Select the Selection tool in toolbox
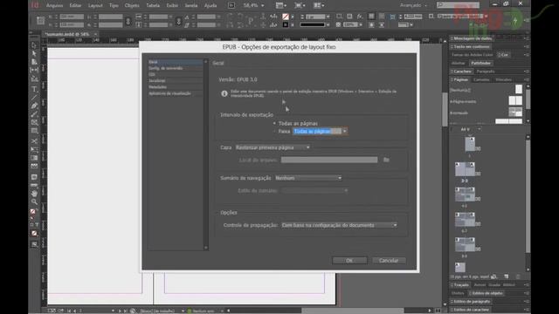559x314 pixels. [34, 45]
